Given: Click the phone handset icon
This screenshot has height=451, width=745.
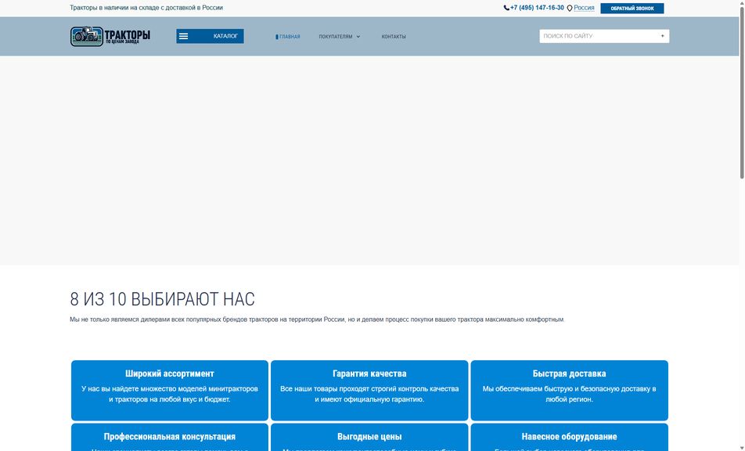Looking at the screenshot, I should (506, 8).
